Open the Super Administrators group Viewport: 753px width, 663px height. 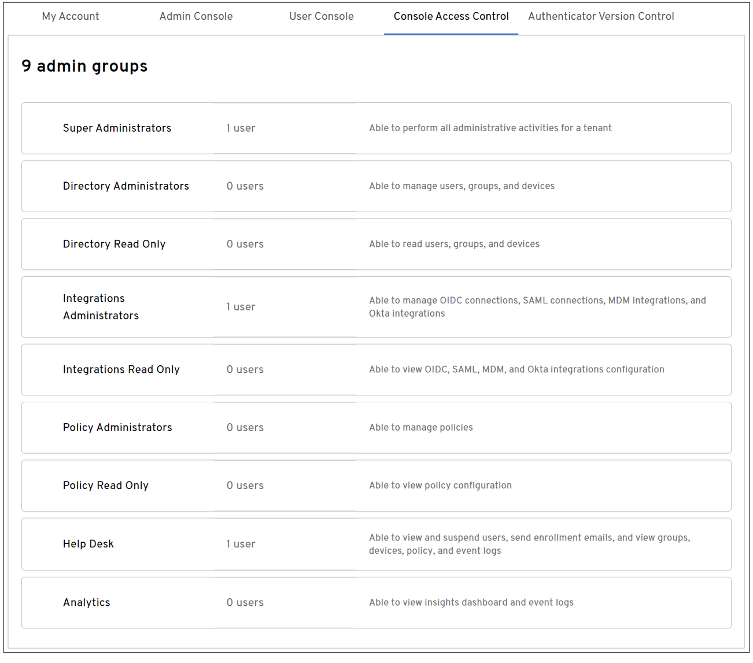click(x=117, y=128)
